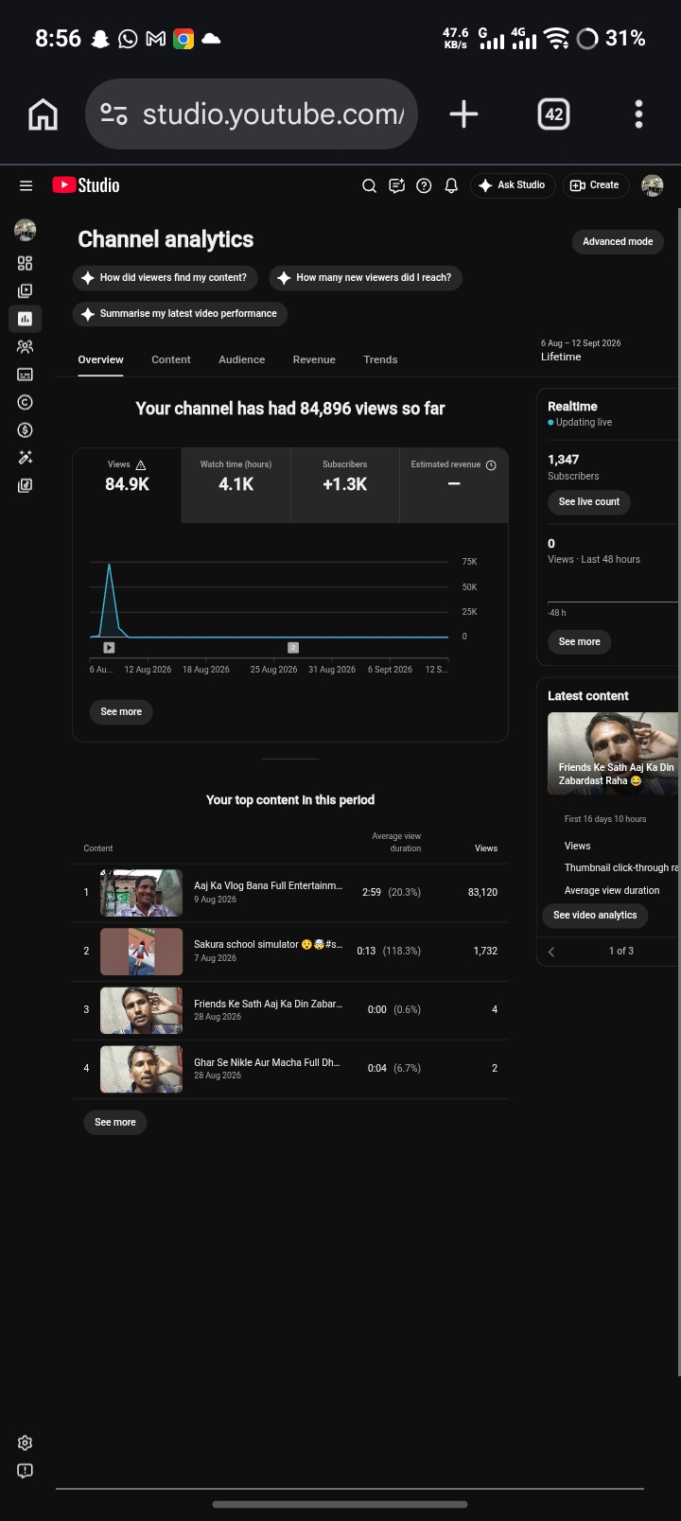Image resolution: width=681 pixels, height=1521 pixels.
Task: Click Advanced mode button
Action: [x=618, y=242]
